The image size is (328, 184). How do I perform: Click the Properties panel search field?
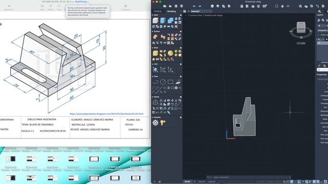point(323,70)
